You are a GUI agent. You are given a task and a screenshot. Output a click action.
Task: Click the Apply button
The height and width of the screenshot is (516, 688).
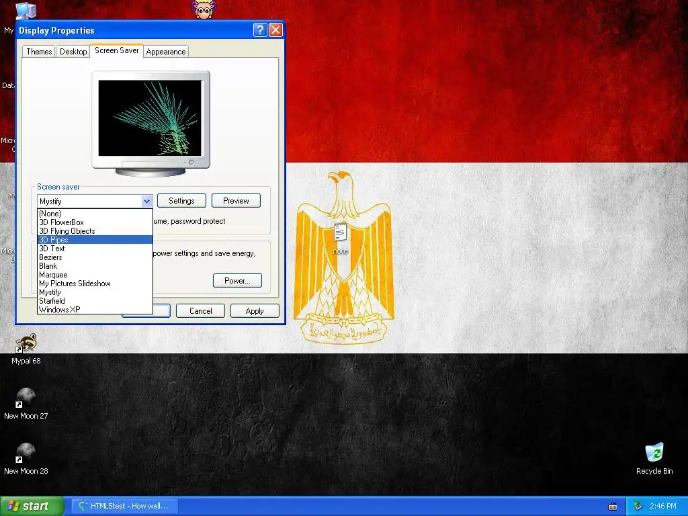[255, 310]
